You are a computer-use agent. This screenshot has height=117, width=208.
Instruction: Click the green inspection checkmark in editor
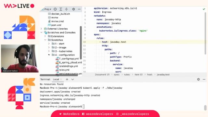204,9
